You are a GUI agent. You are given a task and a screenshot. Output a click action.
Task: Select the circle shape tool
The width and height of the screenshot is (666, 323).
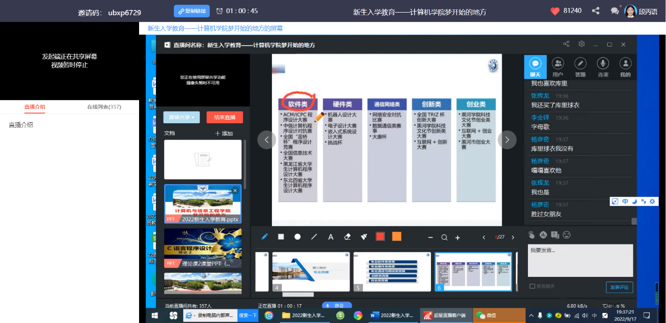pos(298,237)
